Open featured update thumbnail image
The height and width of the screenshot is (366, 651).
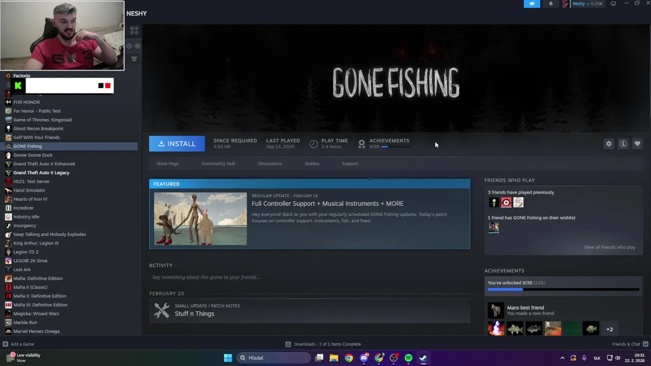tap(200, 219)
